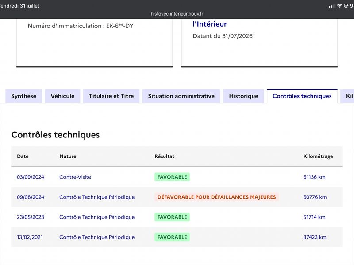354x266 pixels.
Task: Click the date 23/05/2023
Action: coord(31,217)
